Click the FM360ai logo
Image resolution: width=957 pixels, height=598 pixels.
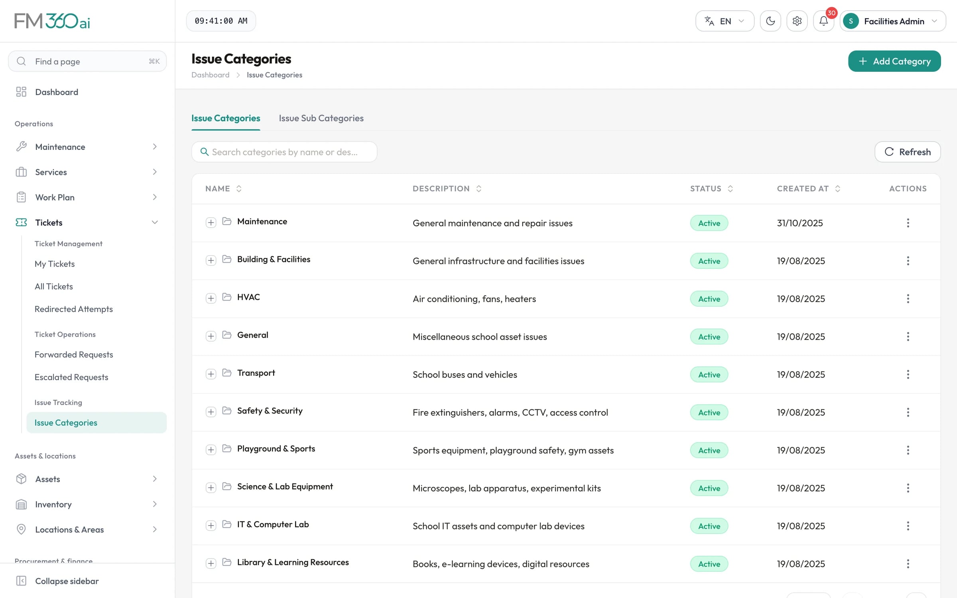click(52, 21)
